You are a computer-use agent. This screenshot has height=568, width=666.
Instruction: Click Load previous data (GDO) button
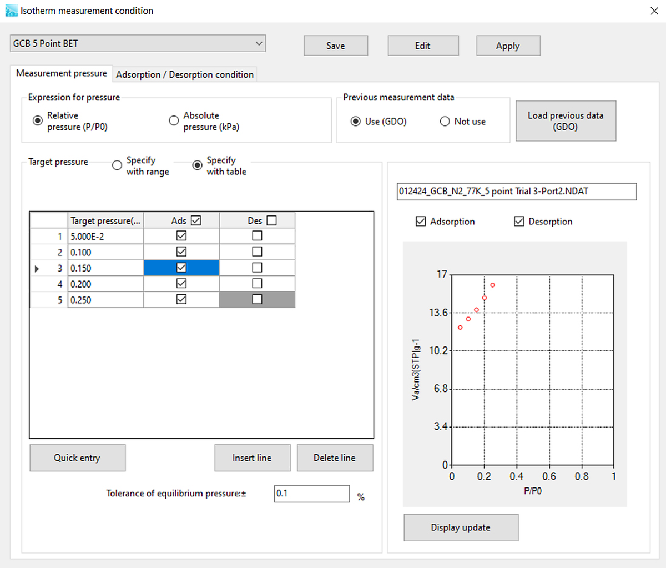(x=566, y=121)
